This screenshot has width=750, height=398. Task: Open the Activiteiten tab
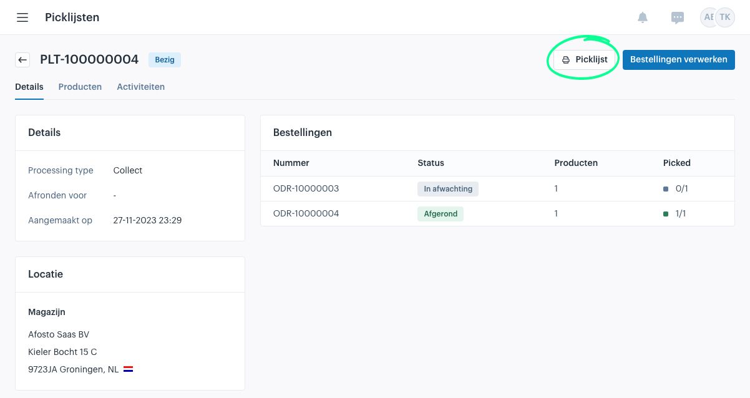click(140, 87)
